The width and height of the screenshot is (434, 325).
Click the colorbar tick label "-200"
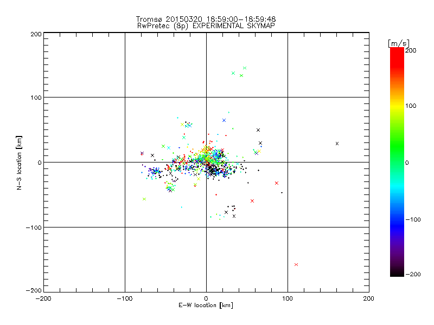(x=413, y=275)
